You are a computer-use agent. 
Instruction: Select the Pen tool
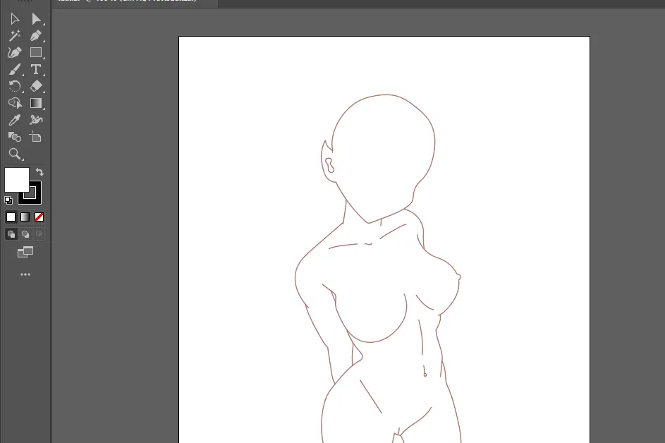pyautogui.click(x=36, y=35)
